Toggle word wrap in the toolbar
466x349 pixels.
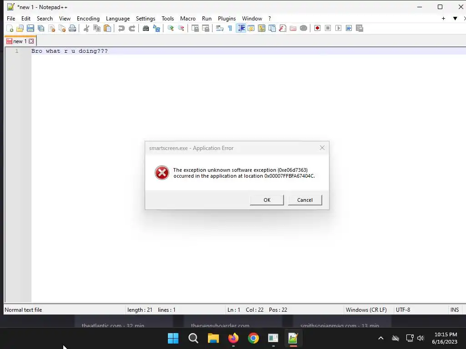(x=220, y=28)
